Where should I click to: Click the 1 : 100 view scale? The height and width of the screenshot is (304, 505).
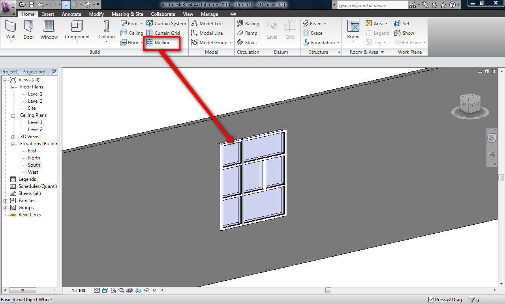click(79, 291)
